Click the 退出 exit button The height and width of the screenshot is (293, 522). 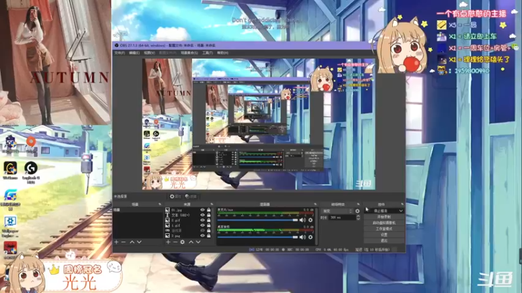click(384, 240)
